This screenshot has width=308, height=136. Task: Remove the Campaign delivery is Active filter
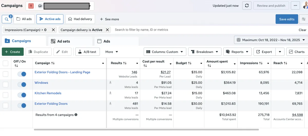[x=108, y=30]
